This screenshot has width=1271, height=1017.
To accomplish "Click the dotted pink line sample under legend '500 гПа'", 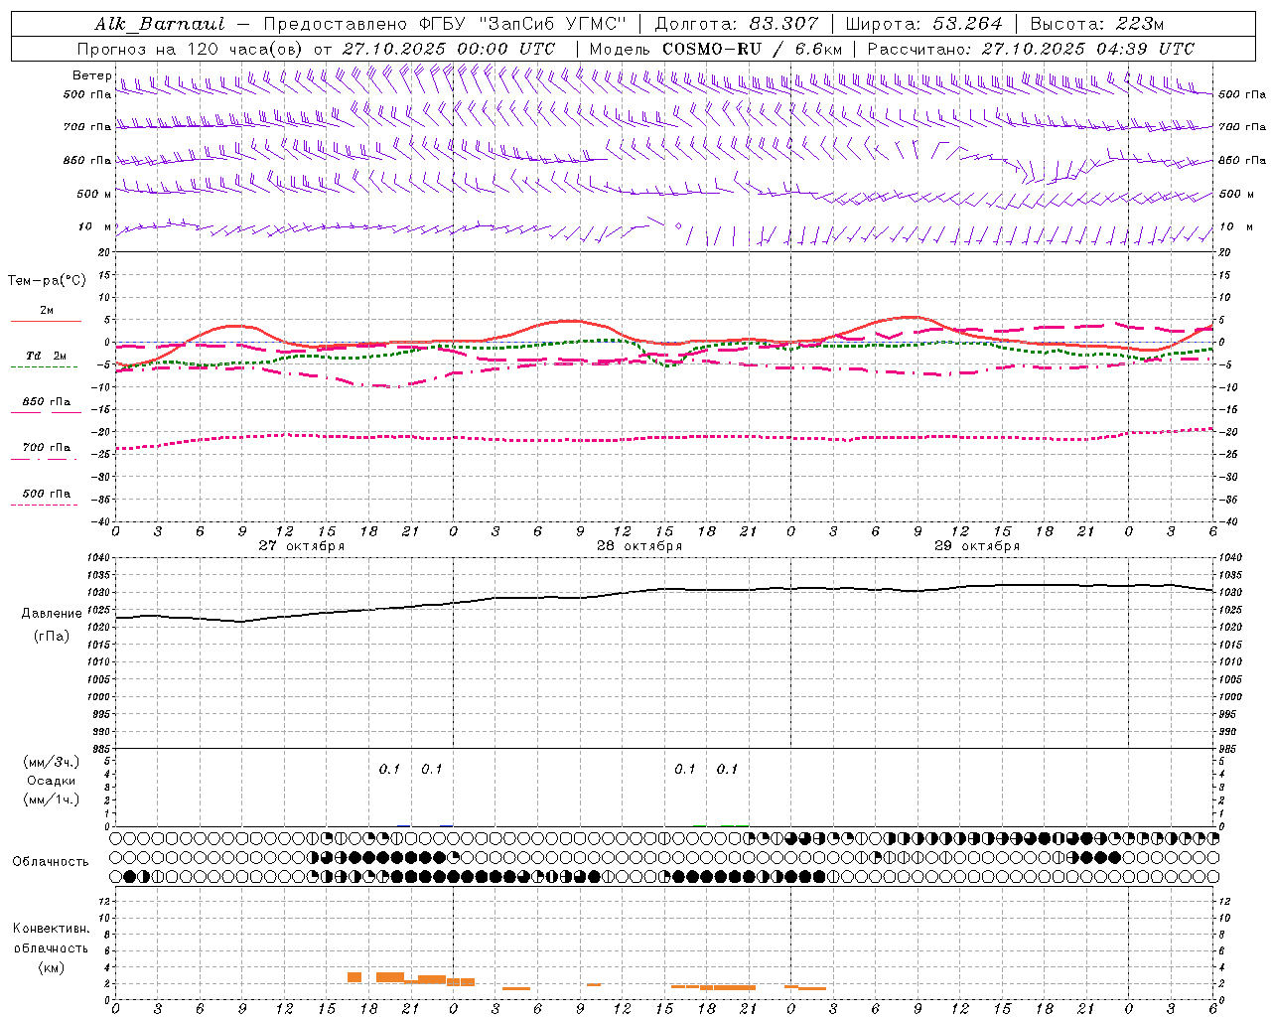I will pos(44,505).
